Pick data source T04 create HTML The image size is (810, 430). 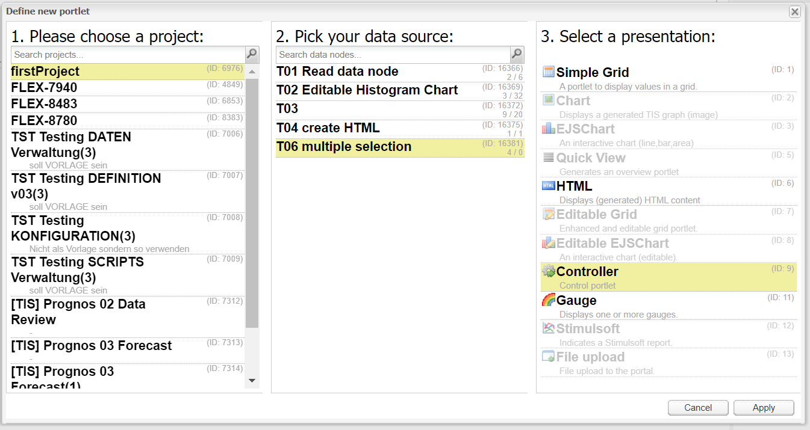400,128
